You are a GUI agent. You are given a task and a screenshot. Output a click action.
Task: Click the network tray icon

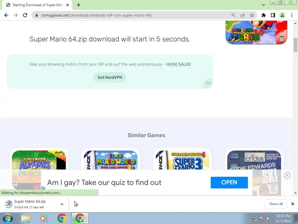click(254, 218)
